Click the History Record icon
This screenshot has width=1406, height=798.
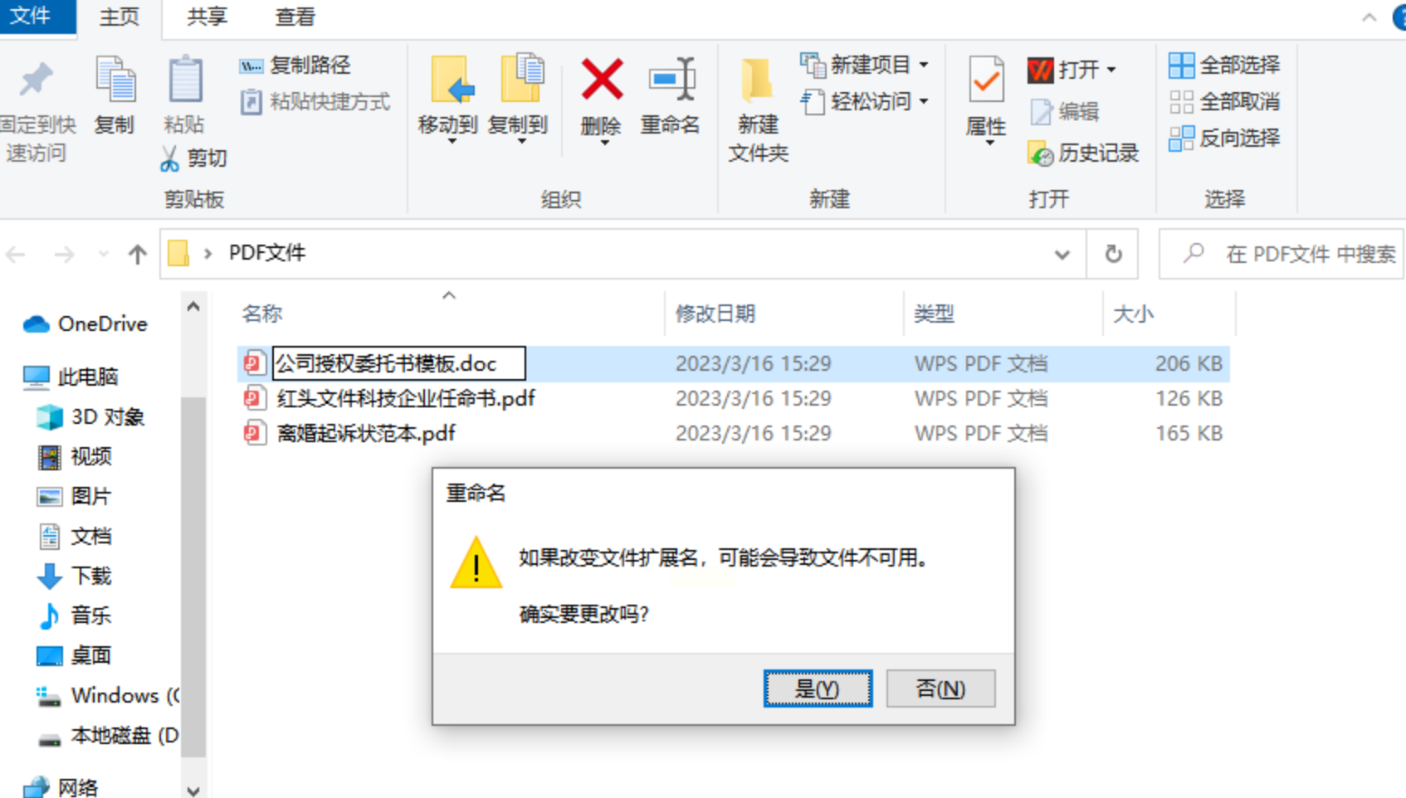coord(1040,153)
